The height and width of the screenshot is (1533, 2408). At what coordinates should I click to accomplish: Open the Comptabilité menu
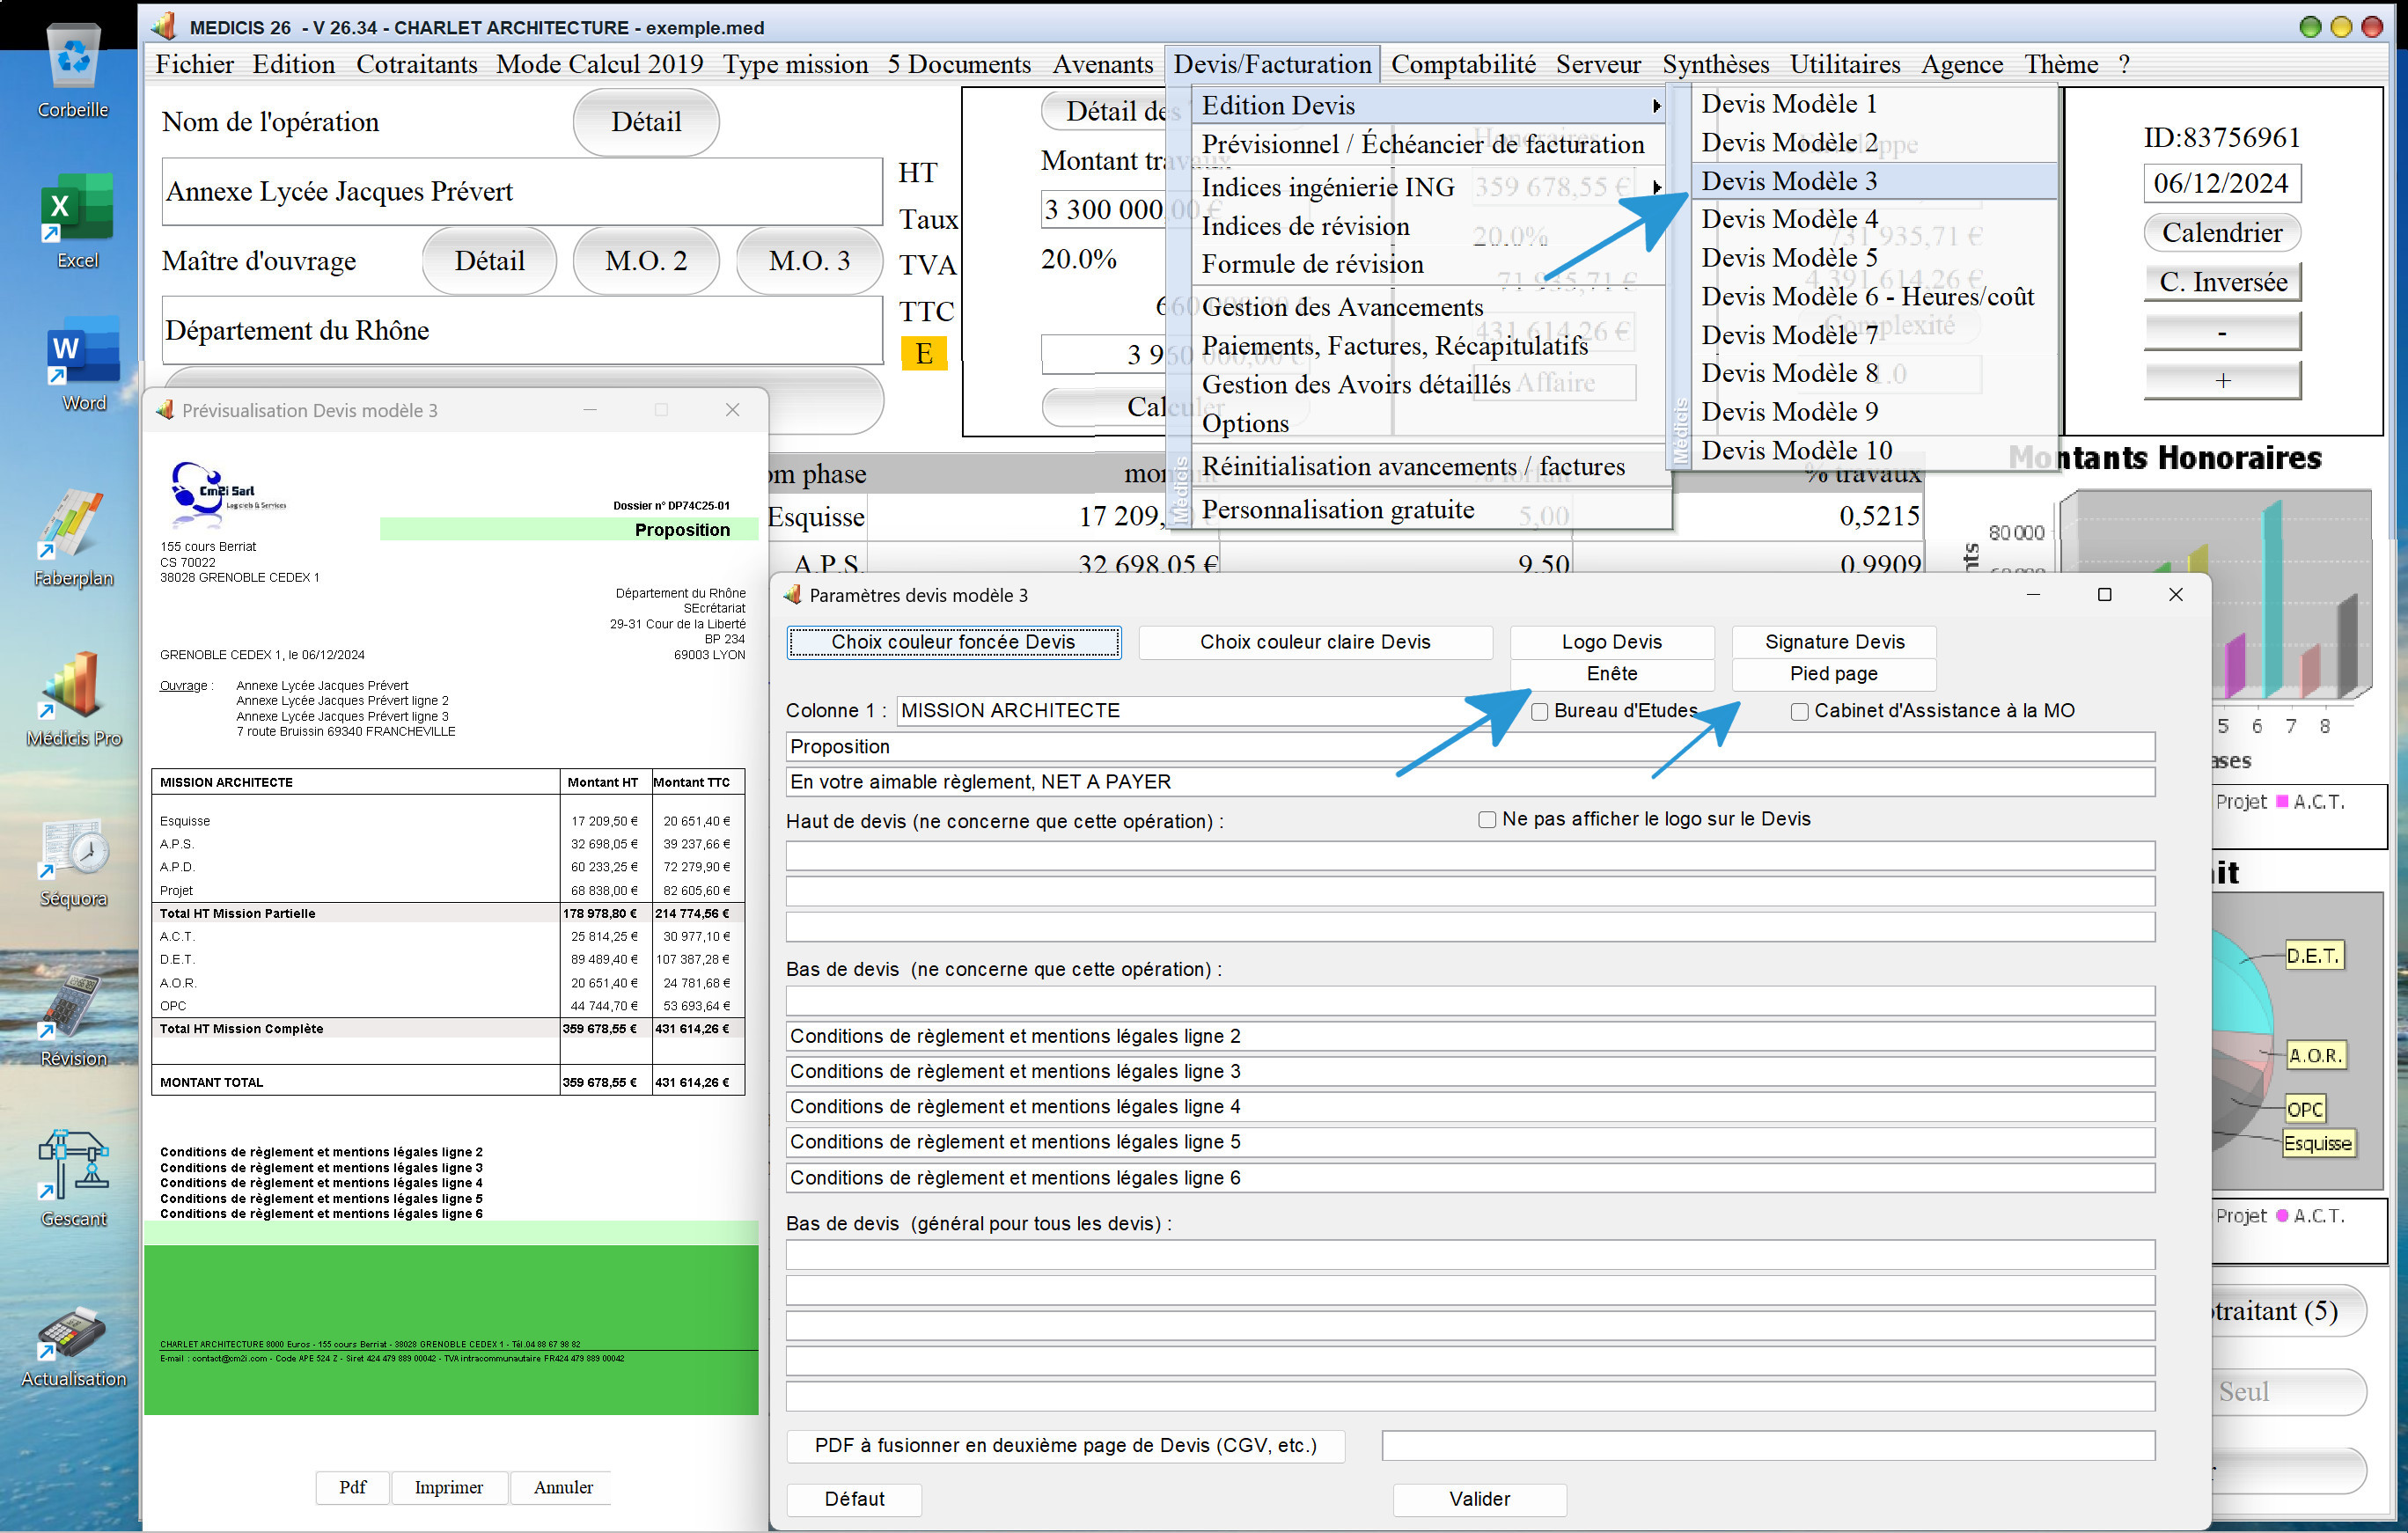point(1463,64)
